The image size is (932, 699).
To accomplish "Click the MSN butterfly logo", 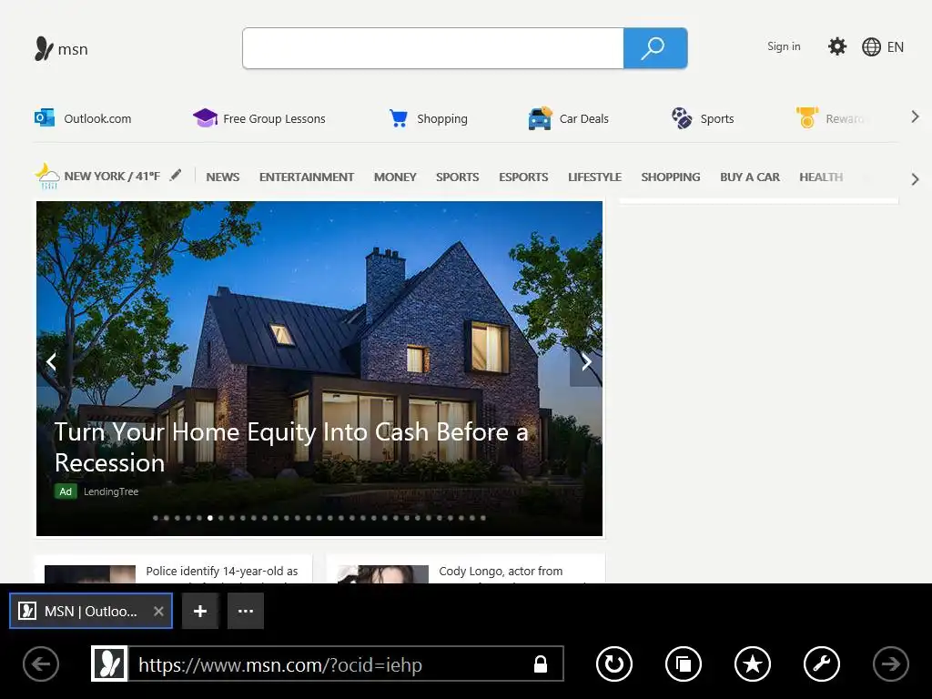I will pos(44,49).
